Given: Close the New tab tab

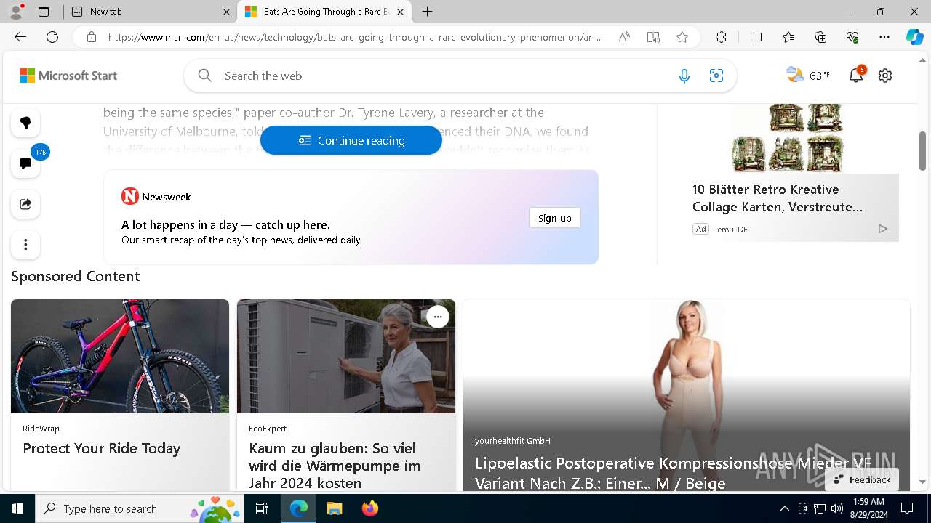Looking at the screenshot, I should coord(226,12).
